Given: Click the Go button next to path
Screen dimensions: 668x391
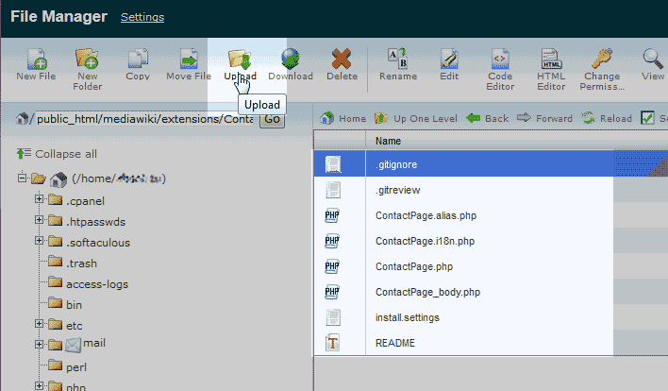Looking at the screenshot, I should coord(272,119).
